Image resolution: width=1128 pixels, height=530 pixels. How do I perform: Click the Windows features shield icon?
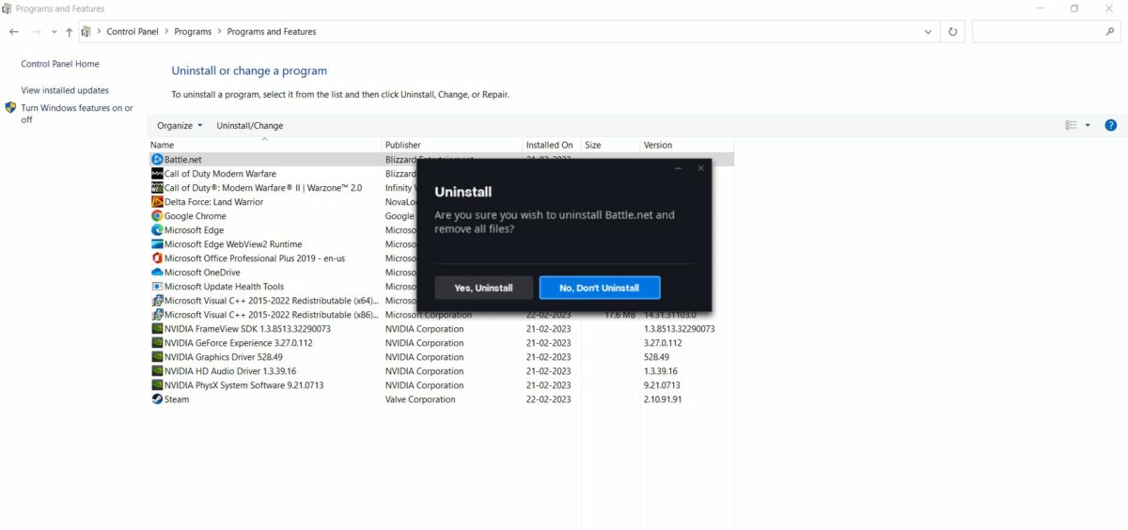[11, 108]
